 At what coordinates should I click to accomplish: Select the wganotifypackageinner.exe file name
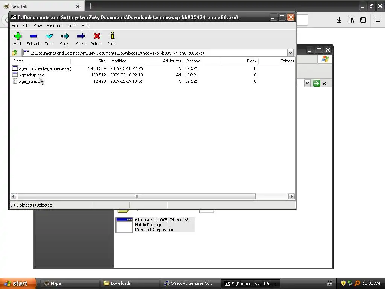44,68
